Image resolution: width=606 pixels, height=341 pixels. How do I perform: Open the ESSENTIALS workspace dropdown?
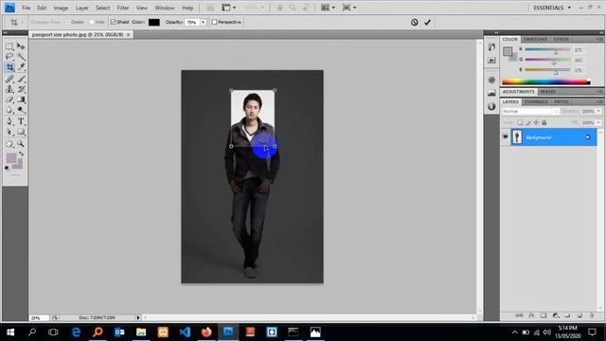pos(552,8)
